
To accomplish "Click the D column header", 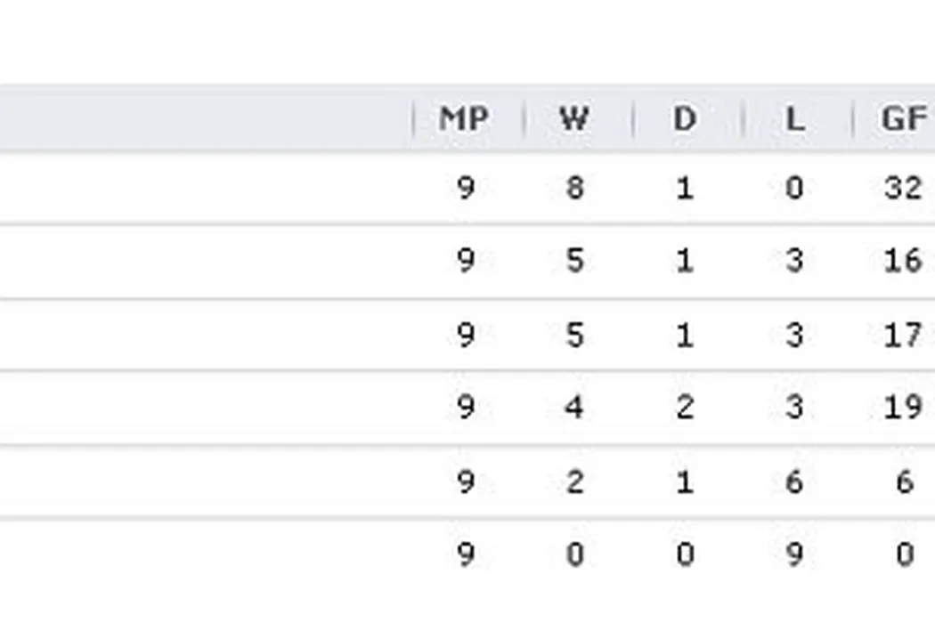I will [x=684, y=119].
